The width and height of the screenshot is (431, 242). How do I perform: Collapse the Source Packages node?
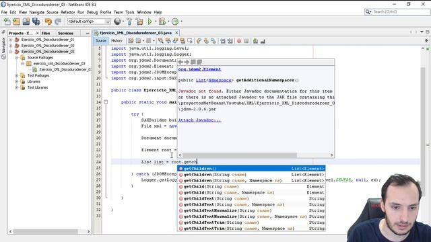click(17, 58)
